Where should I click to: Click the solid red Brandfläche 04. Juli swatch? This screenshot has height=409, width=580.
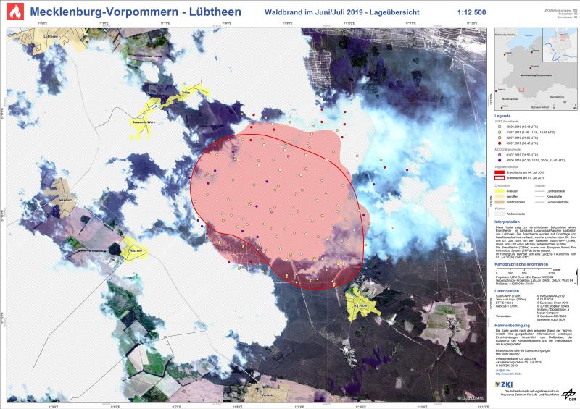pyautogui.click(x=499, y=172)
